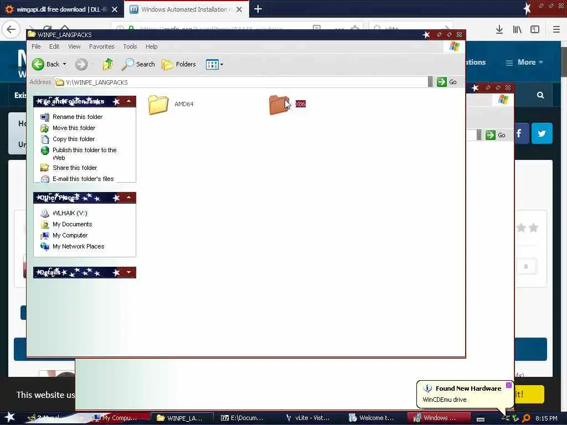
Task: Toggle the browser sidebar icon
Action: click(535, 30)
